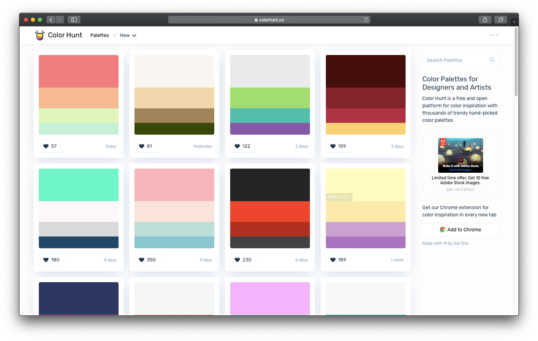Reload the page with the refresh icon

point(366,20)
